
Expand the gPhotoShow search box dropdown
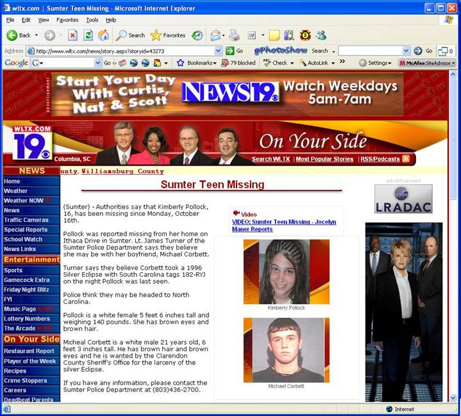pyautogui.click(x=406, y=51)
